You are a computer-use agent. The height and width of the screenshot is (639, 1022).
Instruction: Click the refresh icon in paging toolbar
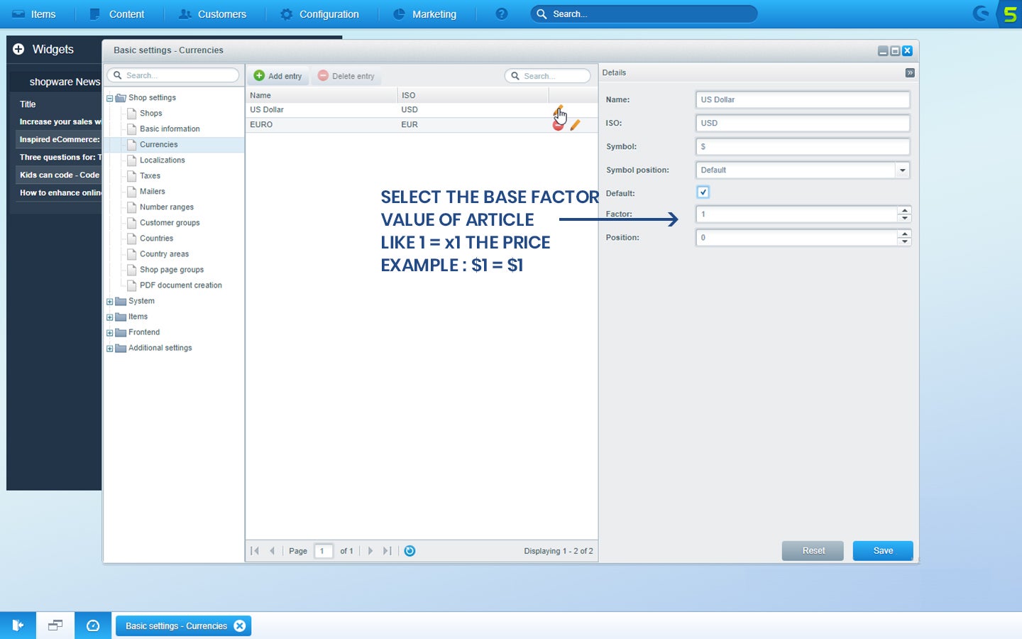(410, 551)
